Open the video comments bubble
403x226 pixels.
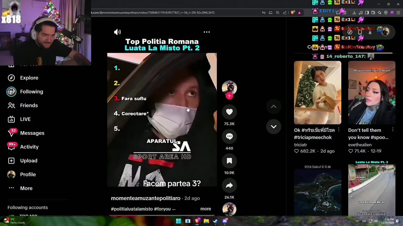(229, 137)
